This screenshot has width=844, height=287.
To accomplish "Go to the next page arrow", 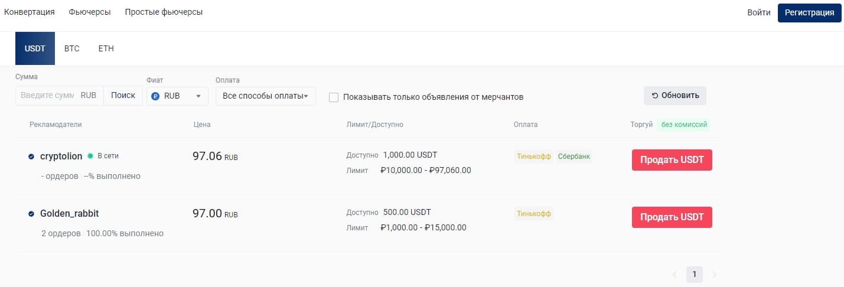I will [715, 275].
